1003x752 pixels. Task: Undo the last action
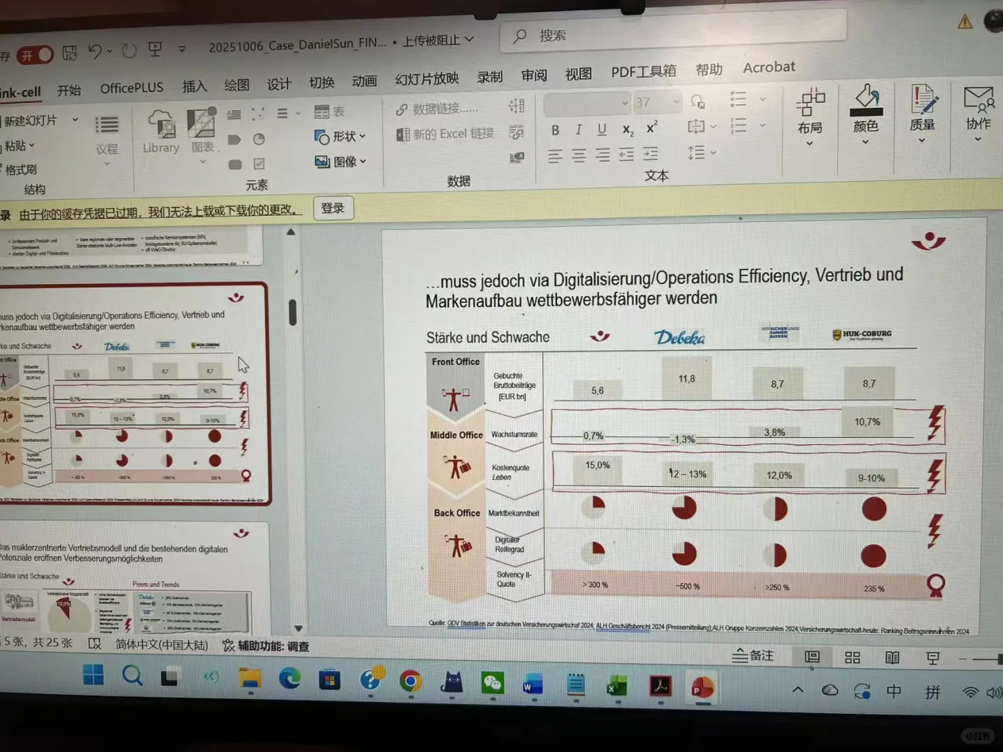pos(95,52)
